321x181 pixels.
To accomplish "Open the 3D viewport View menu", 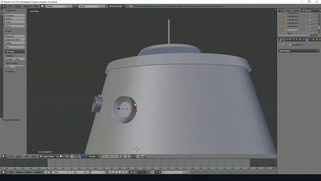I will tap(11, 156).
